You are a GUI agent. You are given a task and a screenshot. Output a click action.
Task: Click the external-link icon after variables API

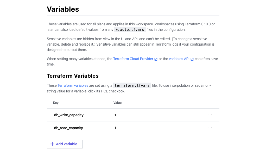coord(192,59)
